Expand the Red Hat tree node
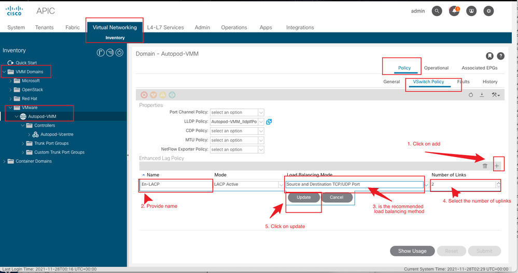 pos(10,98)
